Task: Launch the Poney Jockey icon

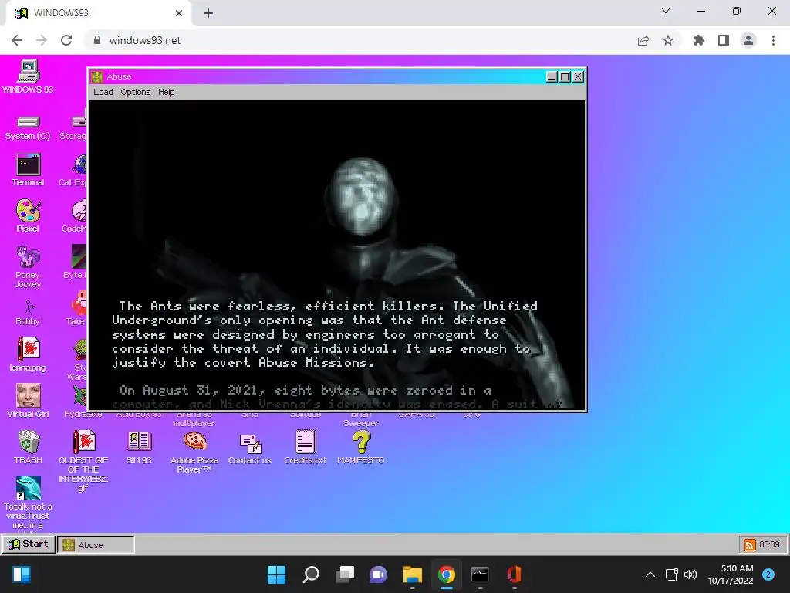Action: (28, 266)
